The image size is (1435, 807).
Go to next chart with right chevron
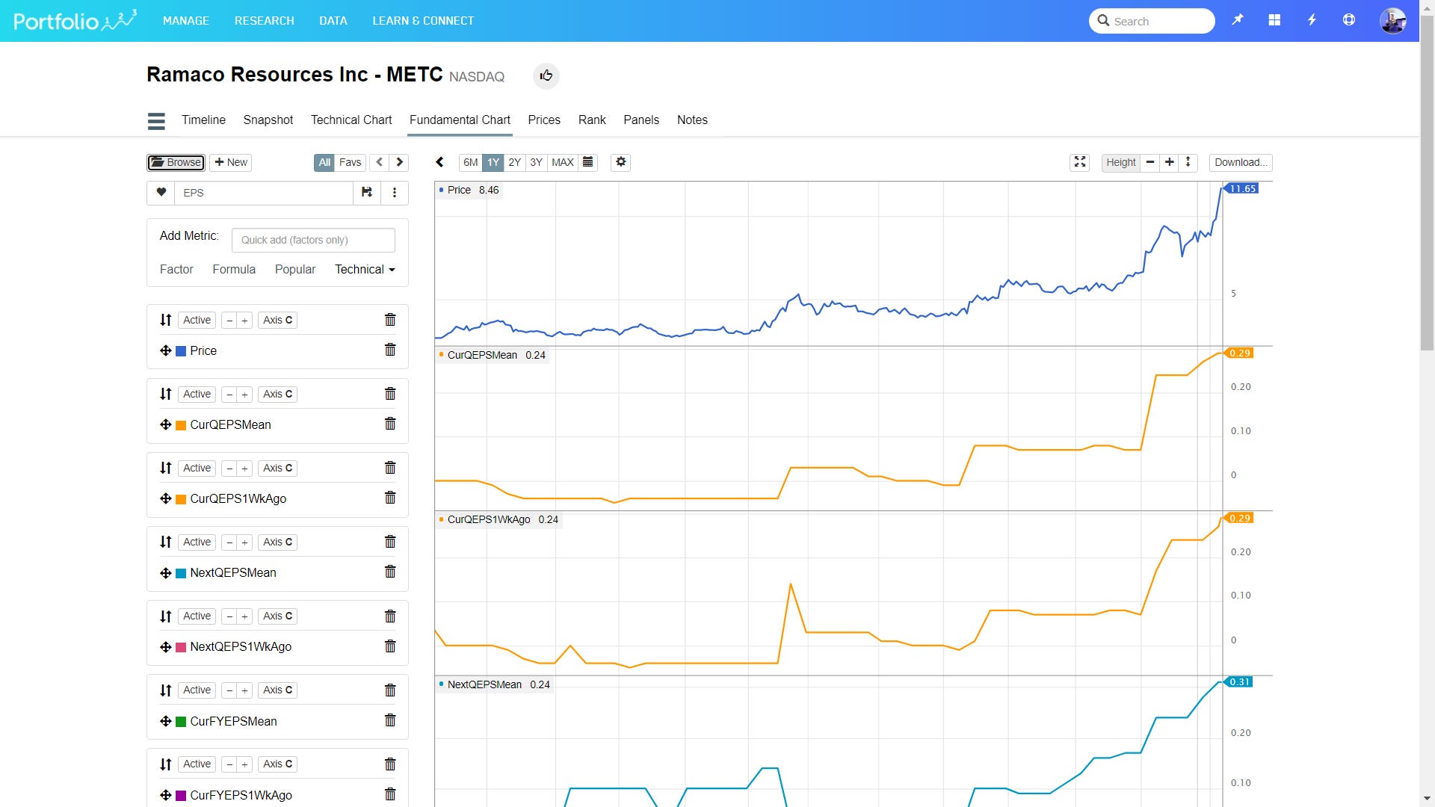400,162
